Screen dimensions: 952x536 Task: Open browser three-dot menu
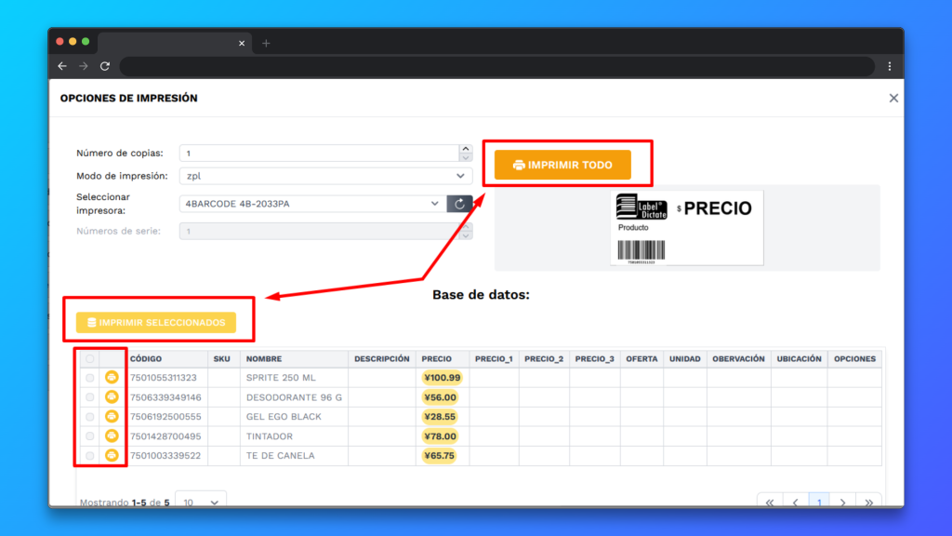[x=890, y=66]
